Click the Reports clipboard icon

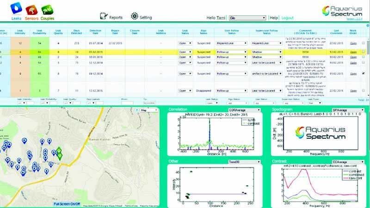103,17
